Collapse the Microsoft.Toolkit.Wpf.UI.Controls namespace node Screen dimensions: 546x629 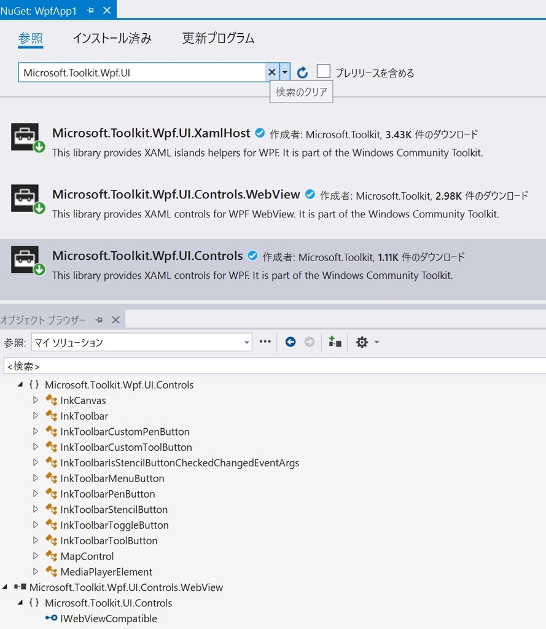click(20, 385)
